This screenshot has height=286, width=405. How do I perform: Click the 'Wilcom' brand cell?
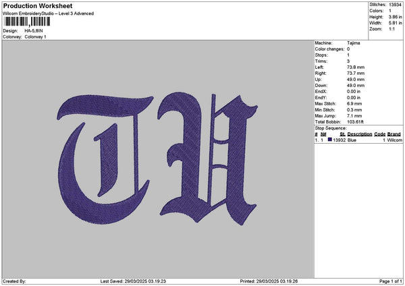(x=395, y=140)
